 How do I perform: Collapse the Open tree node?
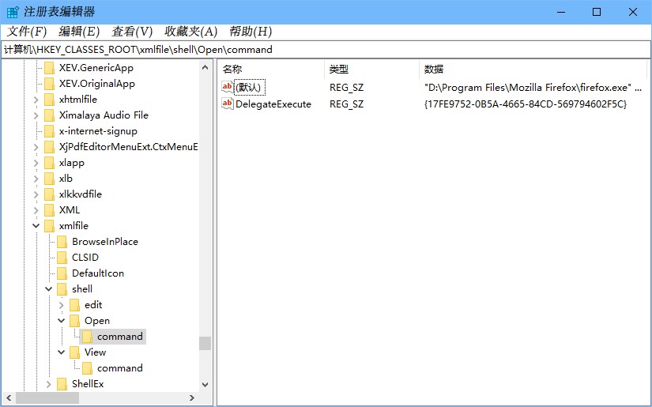click(x=61, y=321)
